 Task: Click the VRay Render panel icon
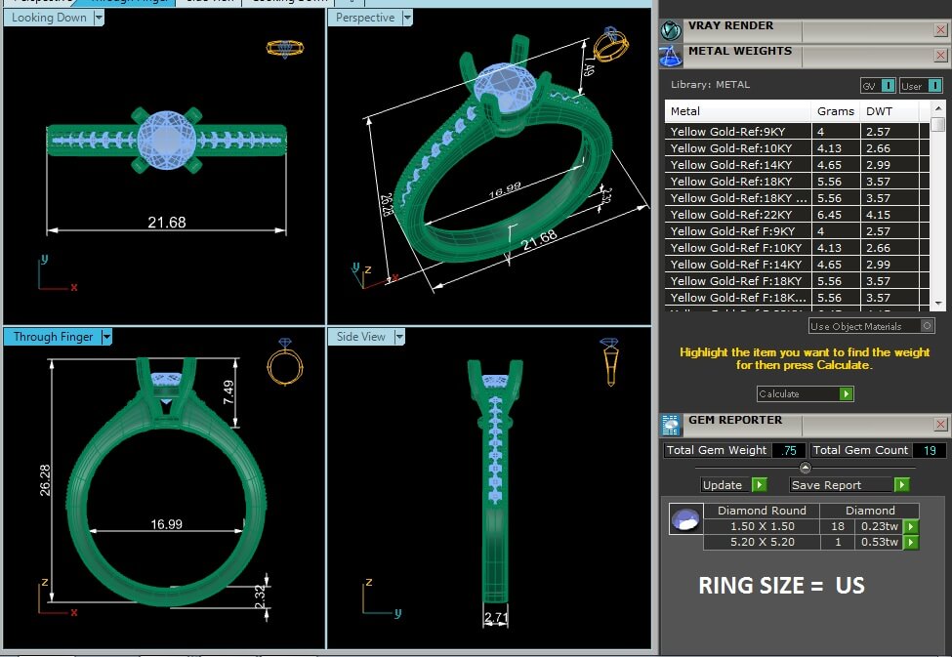tap(671, 30)
